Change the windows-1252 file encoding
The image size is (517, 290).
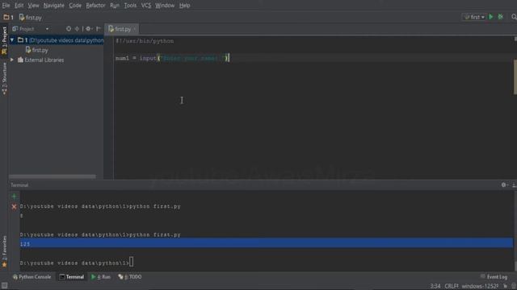[480, 286]
